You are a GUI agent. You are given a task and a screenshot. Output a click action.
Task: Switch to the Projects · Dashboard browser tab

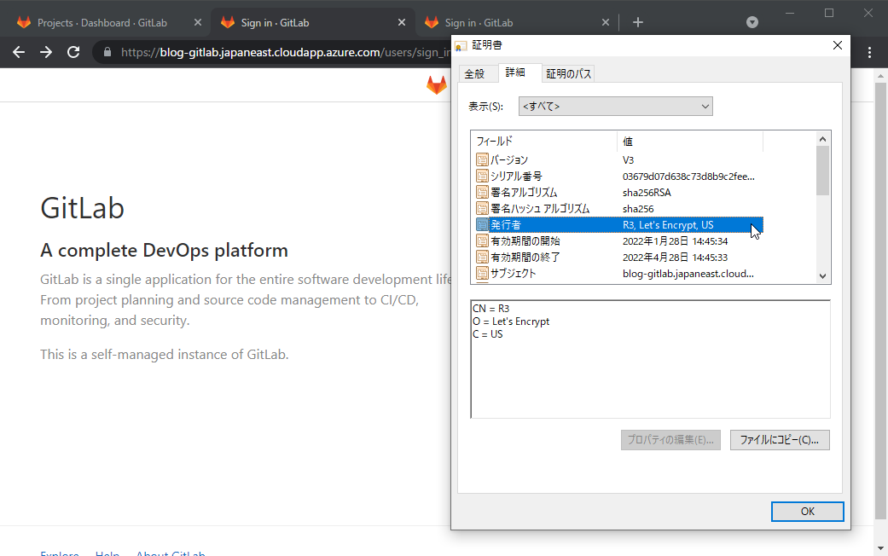(102, 21)
